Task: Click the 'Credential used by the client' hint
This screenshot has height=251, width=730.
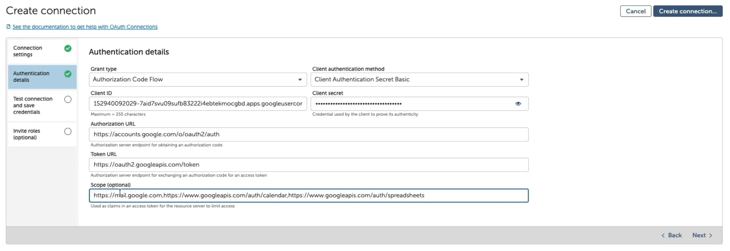Action: point(365,114)
